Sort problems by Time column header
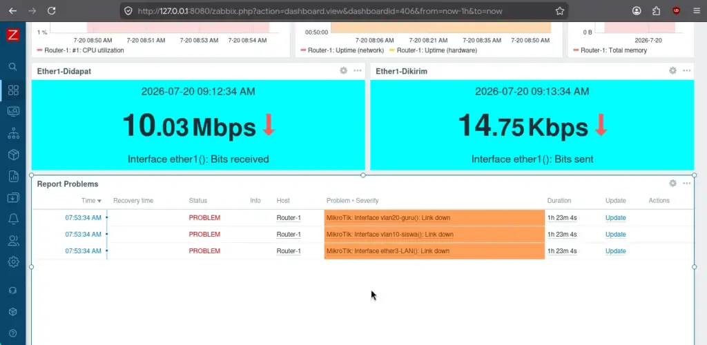Viewport: 707px width, 345px height. pyautogui.click(x=91, y=200)
